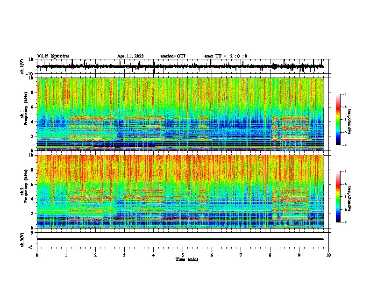Click the ch.1 color bar PSD unit label
This screenshot has width=370, height=286.
click(350, 122)
